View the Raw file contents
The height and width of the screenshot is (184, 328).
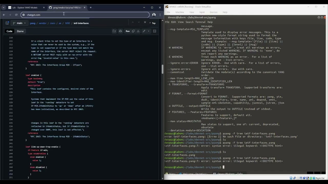tap(128, 31)
